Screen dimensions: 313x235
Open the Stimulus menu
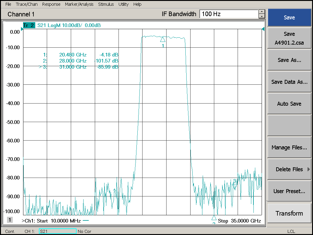coord(106,4)
